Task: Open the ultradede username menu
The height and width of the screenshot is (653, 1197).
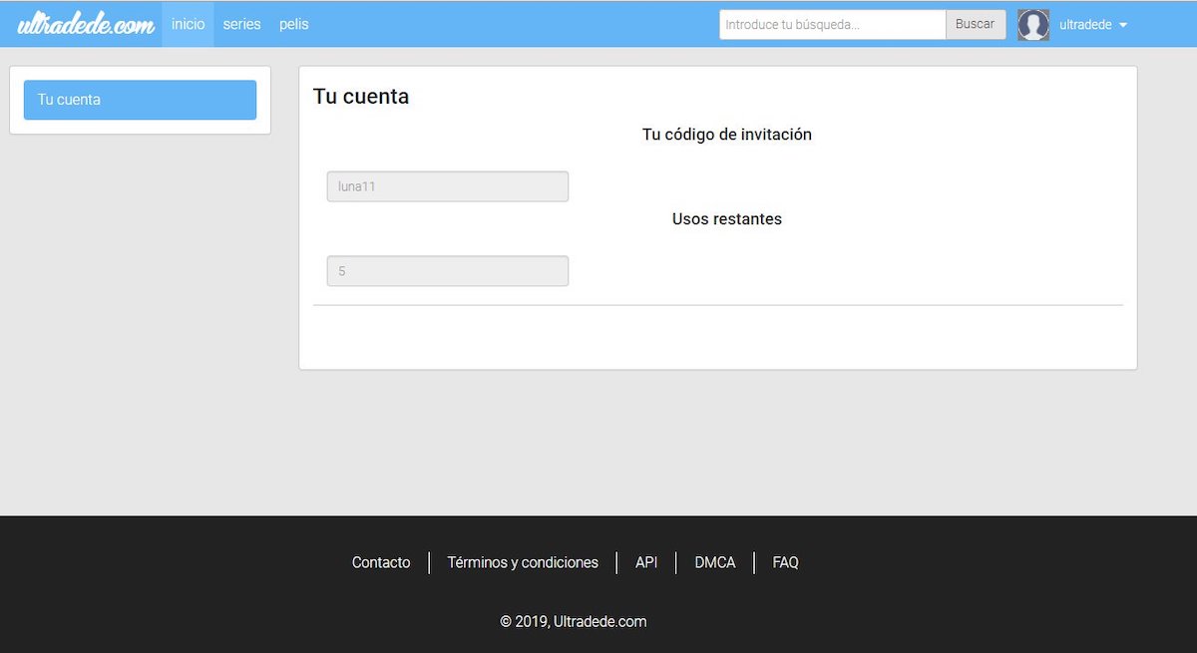Action: click(1085, 25)
